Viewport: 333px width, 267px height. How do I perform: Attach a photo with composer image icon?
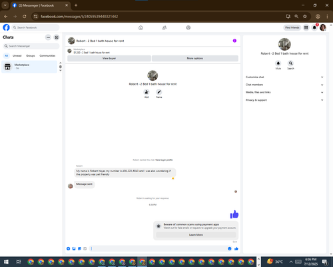[74, 248]
